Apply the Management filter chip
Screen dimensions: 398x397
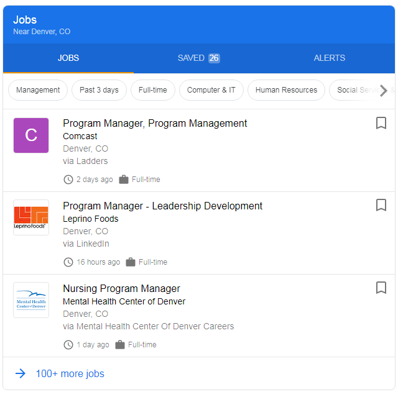(x=38, y=90)
